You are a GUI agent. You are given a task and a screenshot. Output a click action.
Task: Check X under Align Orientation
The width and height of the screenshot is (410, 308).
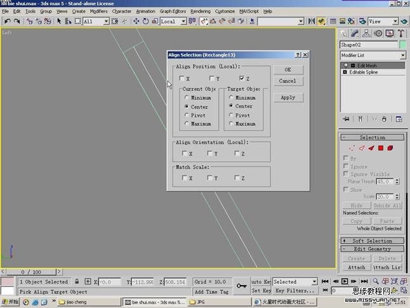pyautogui.click(x=185, y=153)
